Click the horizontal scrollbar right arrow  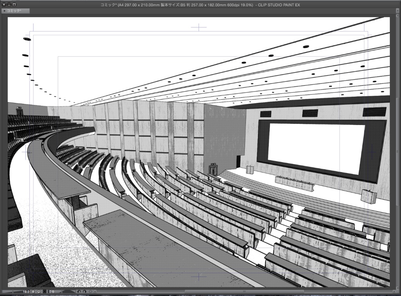tap(394, 292)
